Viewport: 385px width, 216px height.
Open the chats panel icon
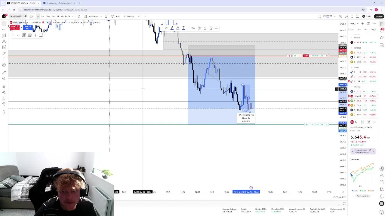[x=382, y=45]
